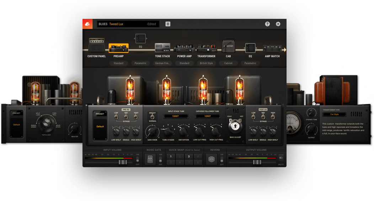Toggle Pre EQ Low bypass switch
Viewport: 374px width, 201px height.
pyautogui.click(x=116, y=117)
